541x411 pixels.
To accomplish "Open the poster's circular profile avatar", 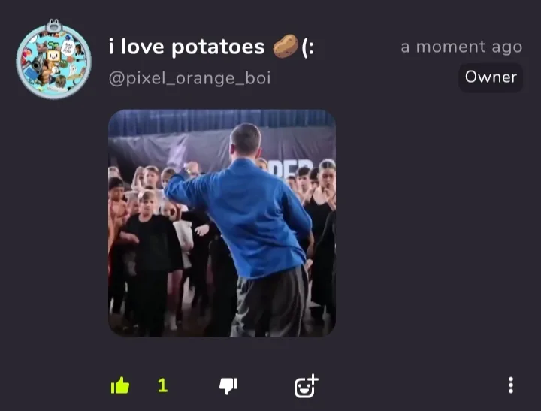I will click(x=54, y=59).
